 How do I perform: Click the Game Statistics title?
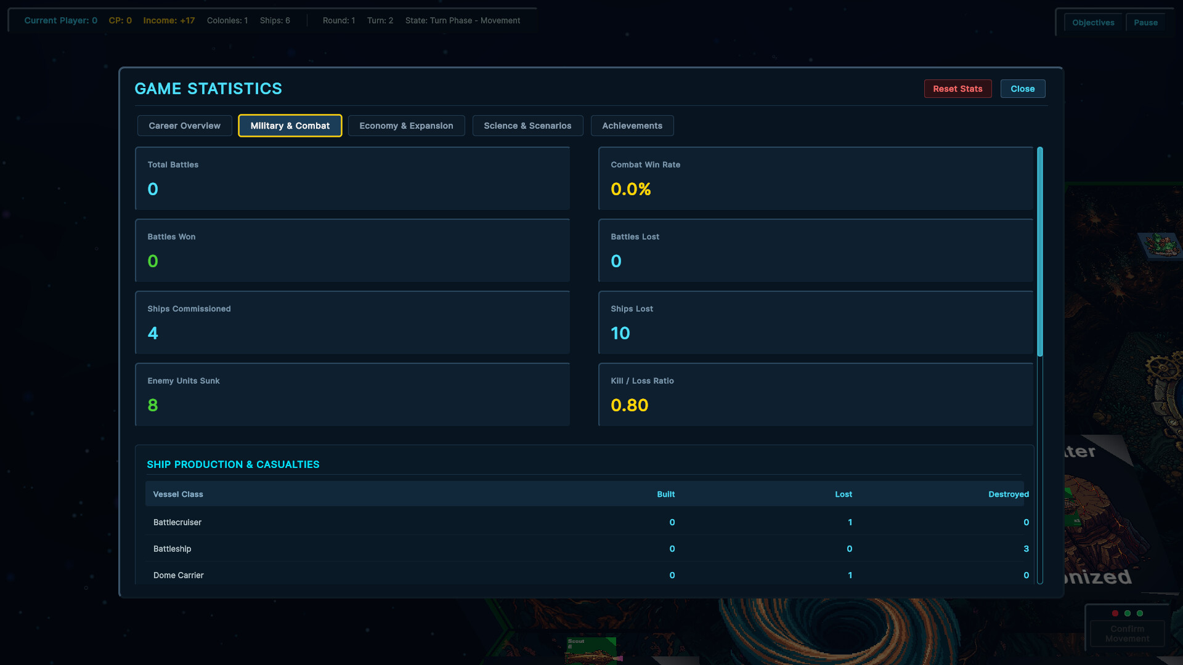pos(208,89)
